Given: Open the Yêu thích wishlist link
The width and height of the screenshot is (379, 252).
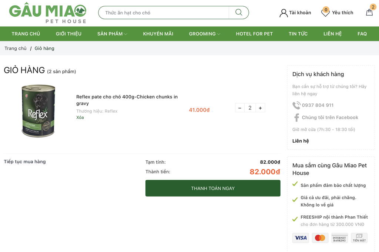Looking at the screenshot, I should pos(342,13).
